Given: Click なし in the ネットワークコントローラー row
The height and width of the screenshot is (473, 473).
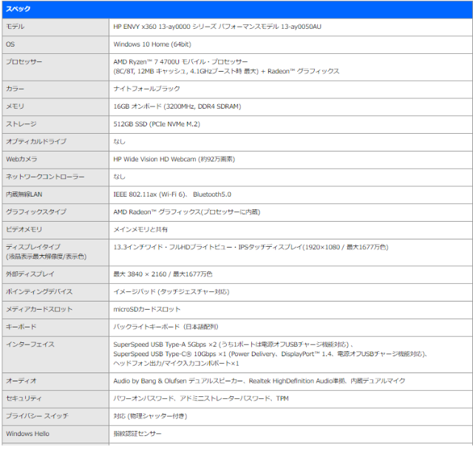Looking at the screenshot, I should (x=119, y=177).
